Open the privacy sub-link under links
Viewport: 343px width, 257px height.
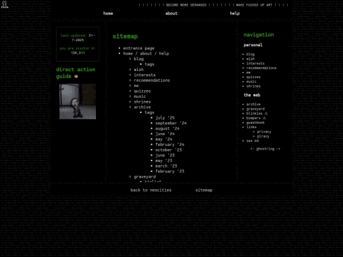(x=264, y=131)
